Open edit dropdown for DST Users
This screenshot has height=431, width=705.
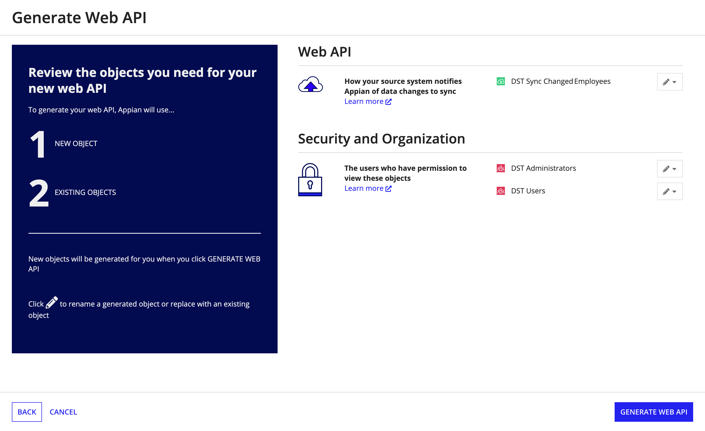pos(669,191)
